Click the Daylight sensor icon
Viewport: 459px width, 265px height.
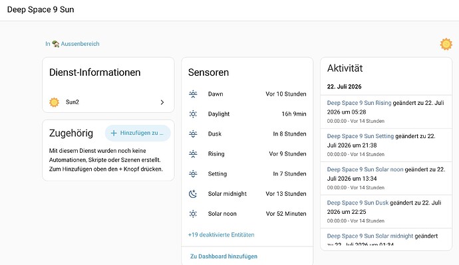click(193, 114)
